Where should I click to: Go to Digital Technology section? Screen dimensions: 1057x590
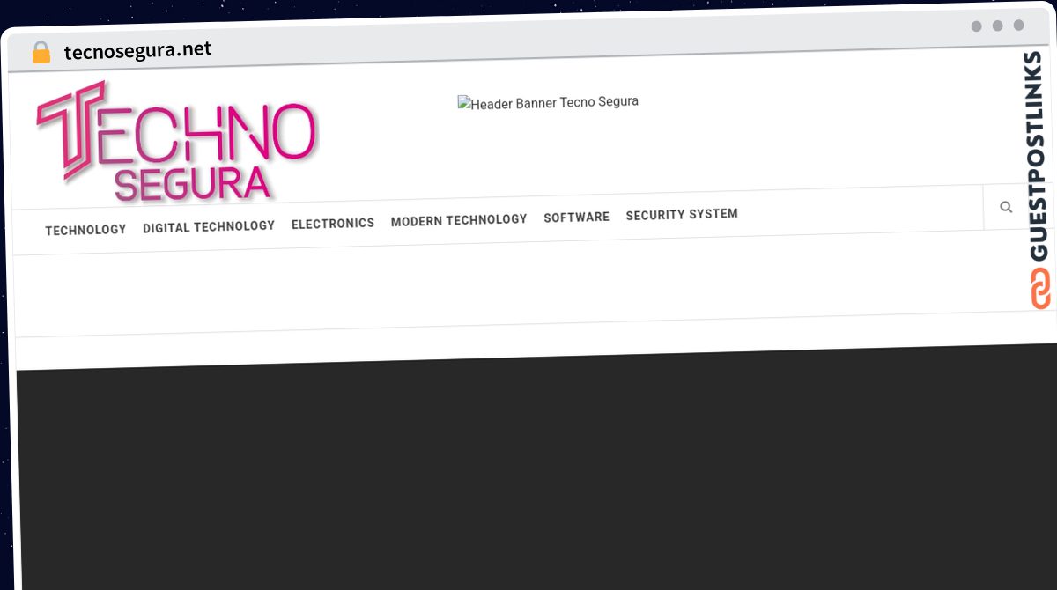[209, 226]
